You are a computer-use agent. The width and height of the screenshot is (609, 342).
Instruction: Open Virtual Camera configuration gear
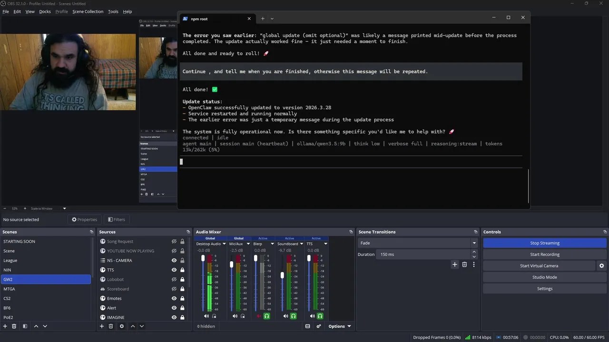[x=601, y=266]
